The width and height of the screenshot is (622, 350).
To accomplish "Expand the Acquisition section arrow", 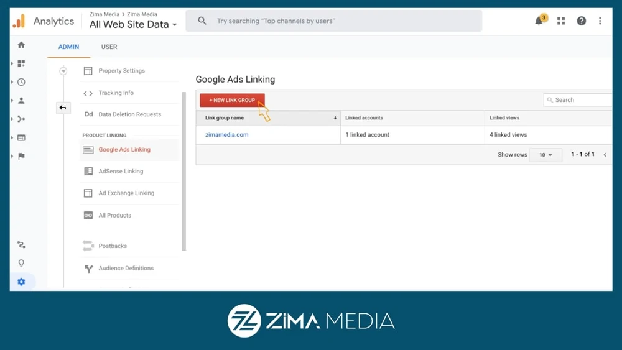I will [12, 119].
